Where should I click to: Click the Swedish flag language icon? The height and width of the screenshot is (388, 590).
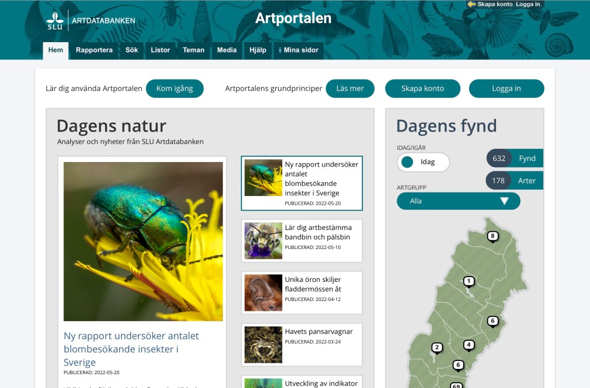click(471, 4)
